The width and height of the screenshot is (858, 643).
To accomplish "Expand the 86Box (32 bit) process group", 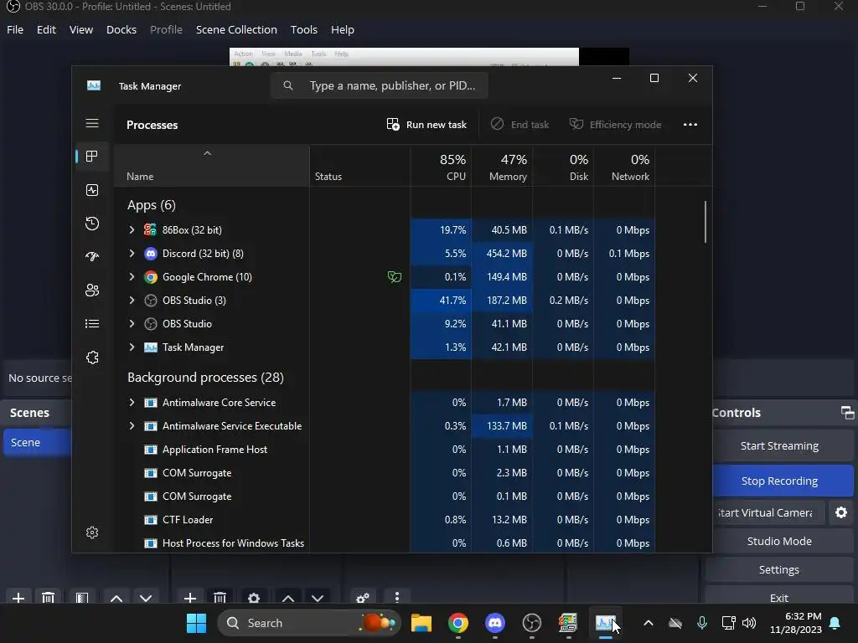I will (x=132, y=229).
